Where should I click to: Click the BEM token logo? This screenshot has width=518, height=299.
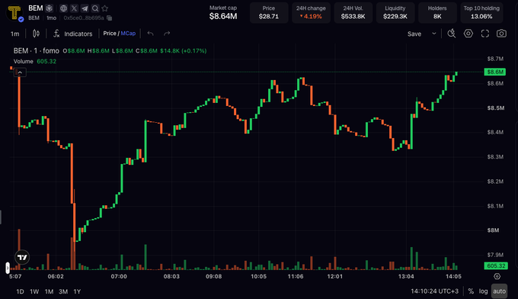pyautogui.click(x=14, y=12)
